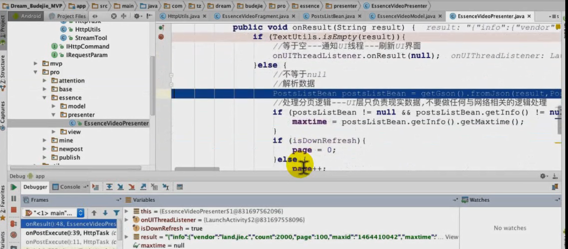Image resolution: width=568 pixels, height=249 pixels.
Task: Expand the model folder
Action: 53,107
